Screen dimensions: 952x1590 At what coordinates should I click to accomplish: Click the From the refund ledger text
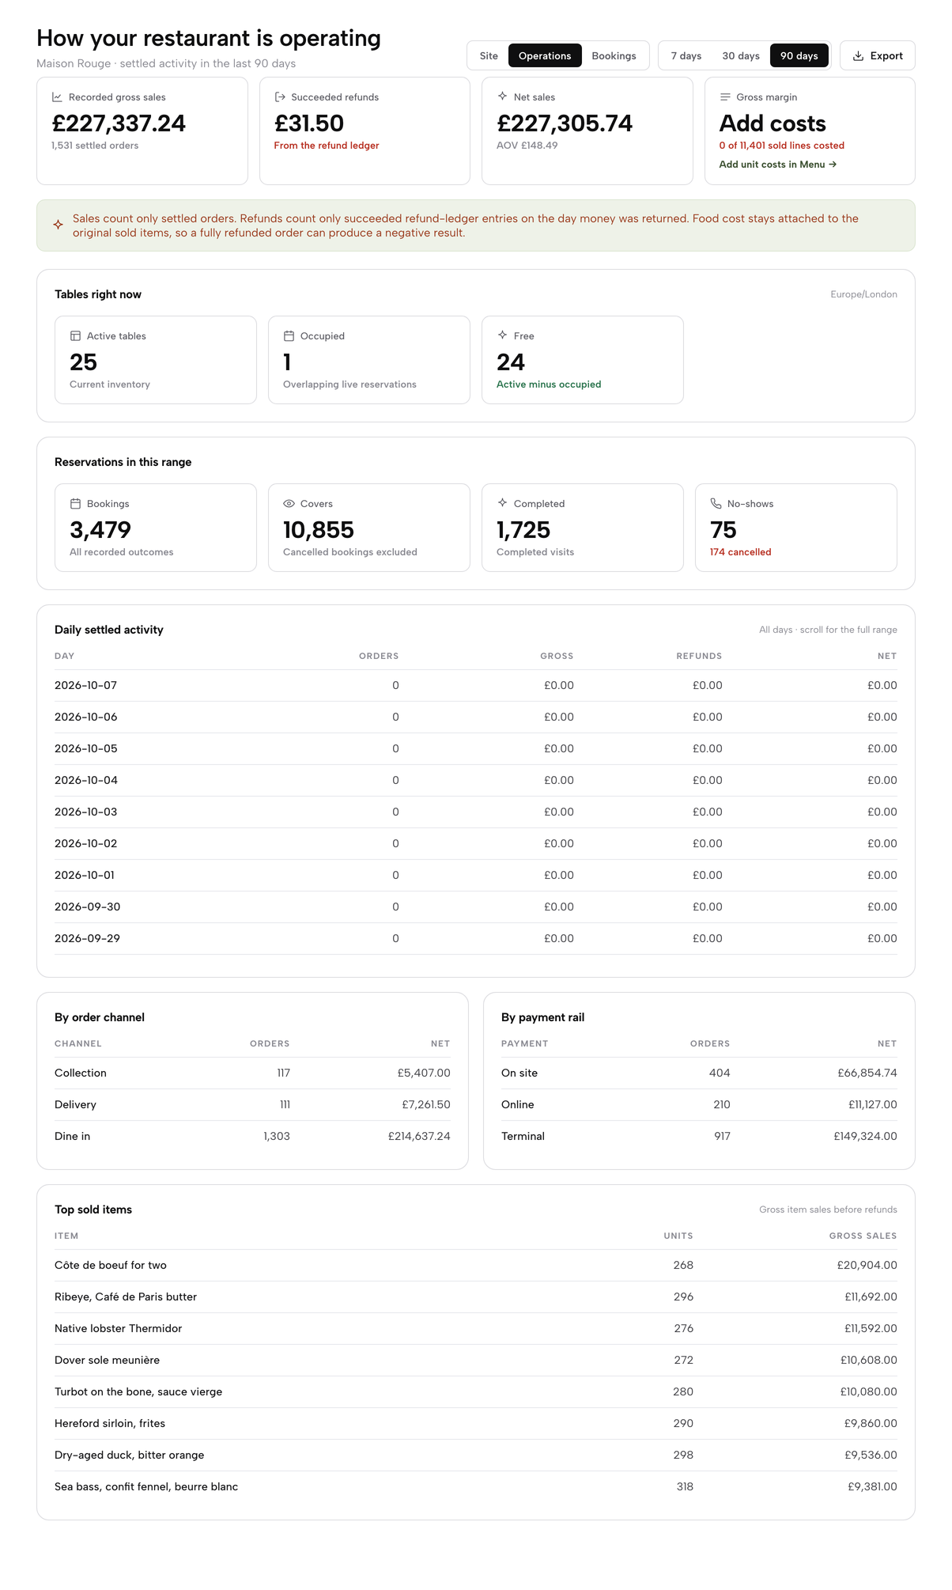[327, 146]
